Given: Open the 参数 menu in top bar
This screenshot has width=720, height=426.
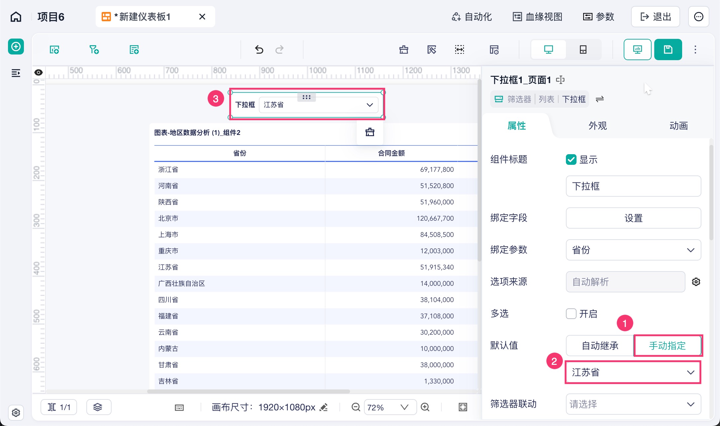Looking at the screenshot, I should pos(598,17).
